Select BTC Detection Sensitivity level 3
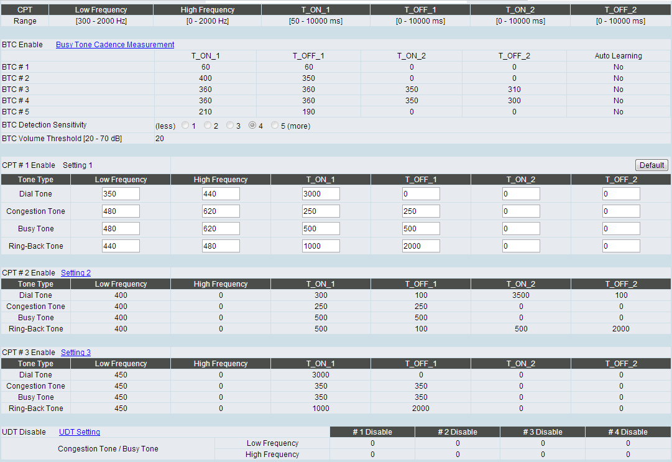Image resolution: width=672 pixels, height=462 pixels. [x=230, y=126]
